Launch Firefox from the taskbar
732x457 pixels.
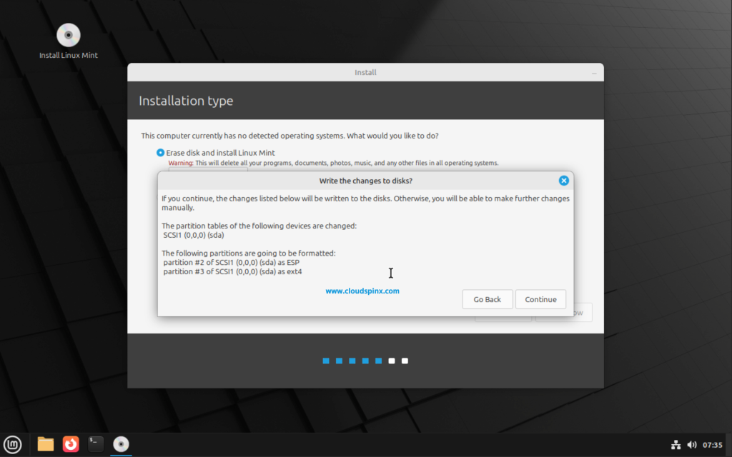tap(71, 444)
